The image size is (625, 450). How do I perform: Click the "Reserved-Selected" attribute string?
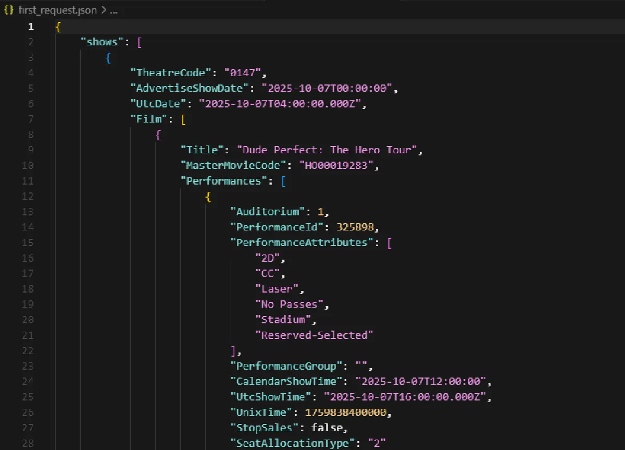click(314, 335)
